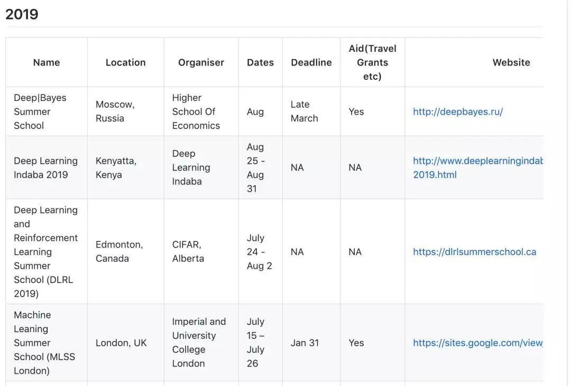Click the Deadline column header
The image size is (571, 386).
311,62
